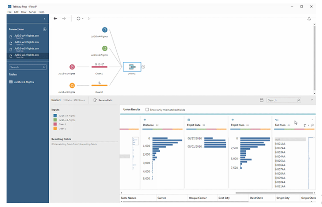This screenshot has height=207, width=322.
Task: Open the refresh options dropdown arrow
Action: [x=83, y=19]
